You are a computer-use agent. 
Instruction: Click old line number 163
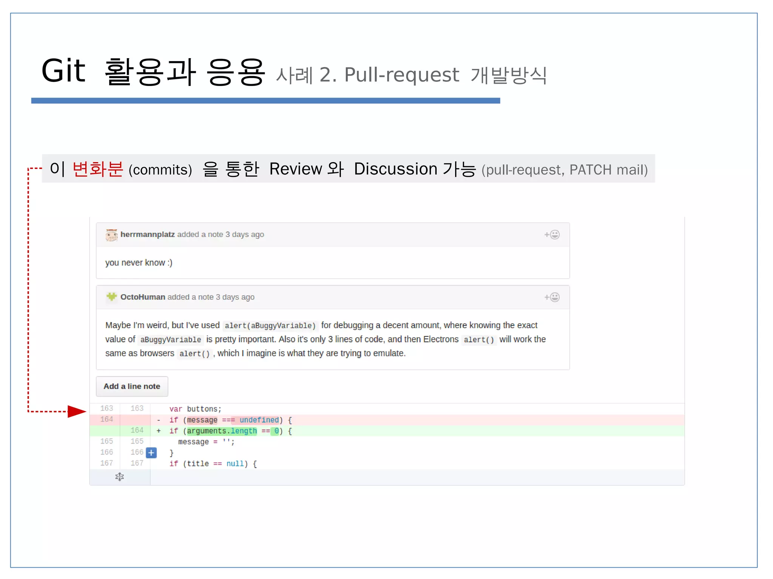pyautogui.click(x=106, y=409)
